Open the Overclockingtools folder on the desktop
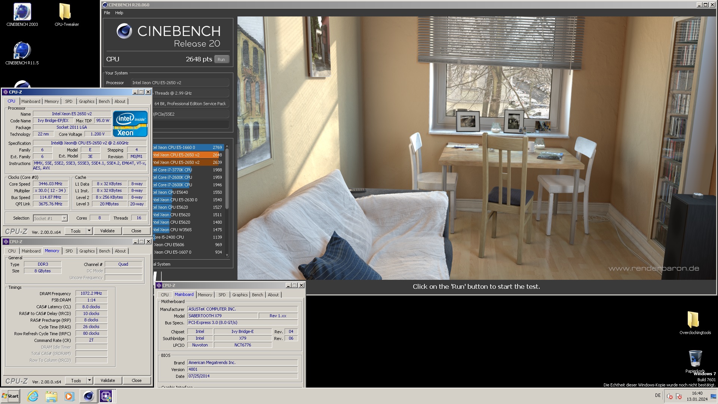Viewport: 718px width, 404px height. [x=695, y=322]
